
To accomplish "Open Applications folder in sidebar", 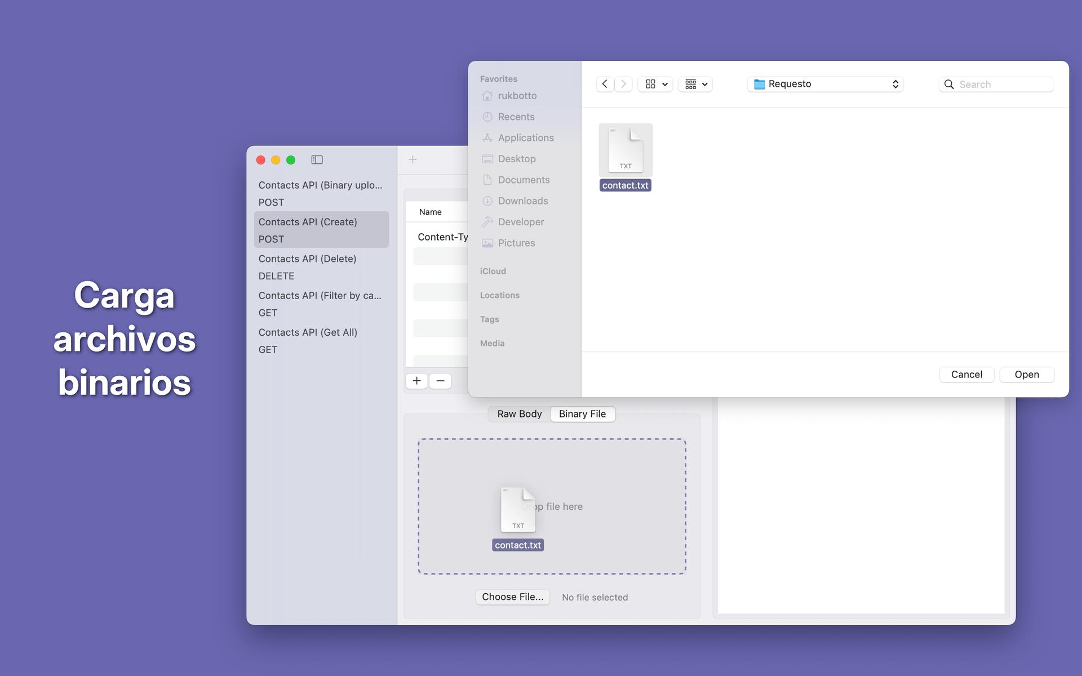I will pyautogui.click(x=525, y=138).
